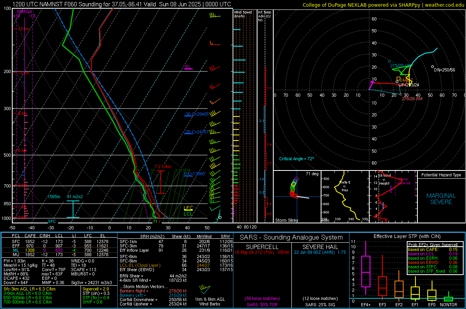Click the SigSvr = 24231 m3/s3 value
The image size is (466, 309).
[x=92, y=283]
